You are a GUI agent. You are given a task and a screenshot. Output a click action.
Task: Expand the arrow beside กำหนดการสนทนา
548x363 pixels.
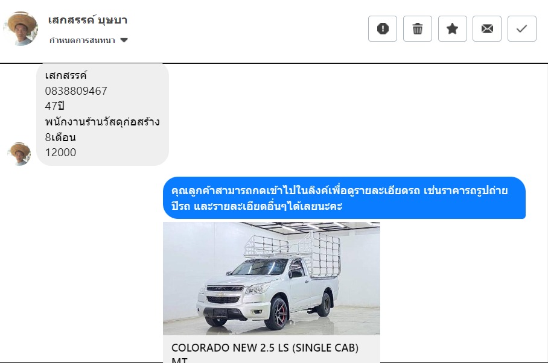pos(124,40)
